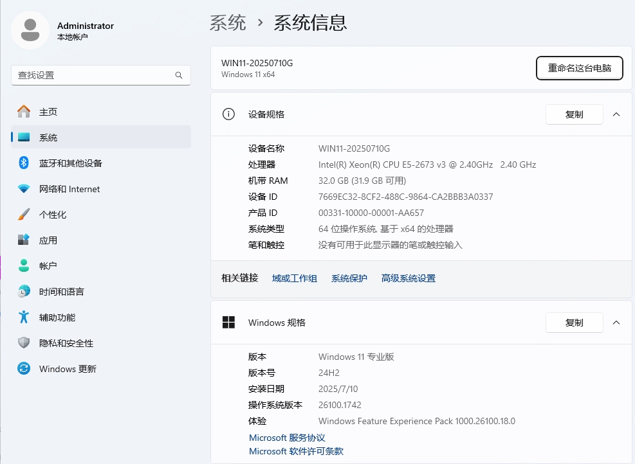The width and height of the screenshot is (635, 464).
Task: Click OS build 26100.1742
Action: coord(340,405)
